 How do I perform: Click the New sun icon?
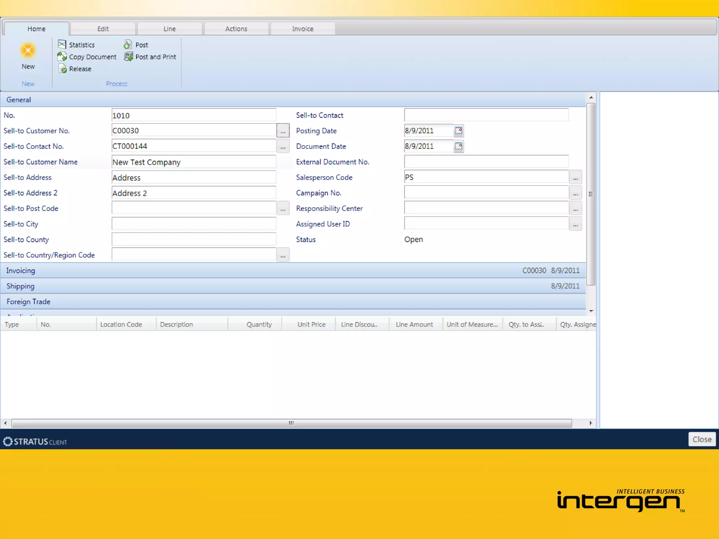28,51
